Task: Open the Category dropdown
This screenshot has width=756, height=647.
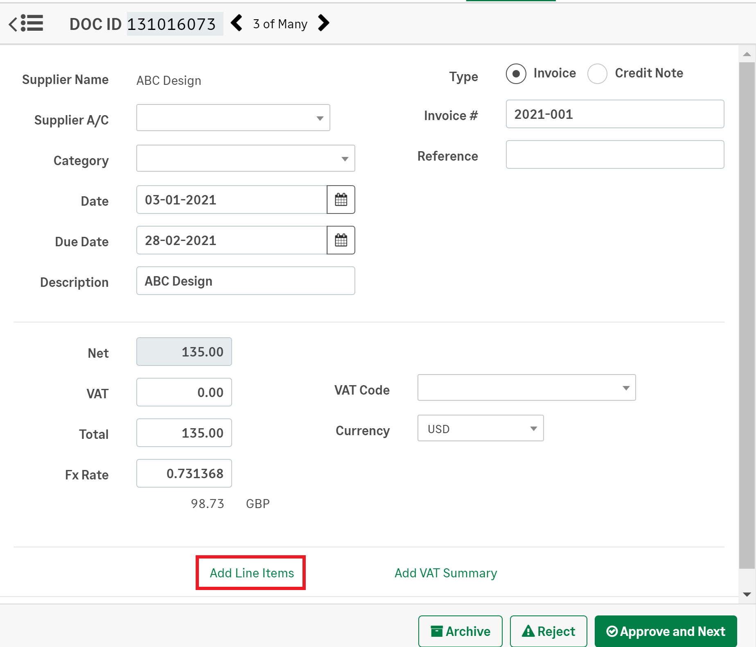Action: (246, 158)
